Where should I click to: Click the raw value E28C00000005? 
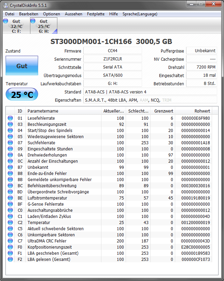[196, 247]
